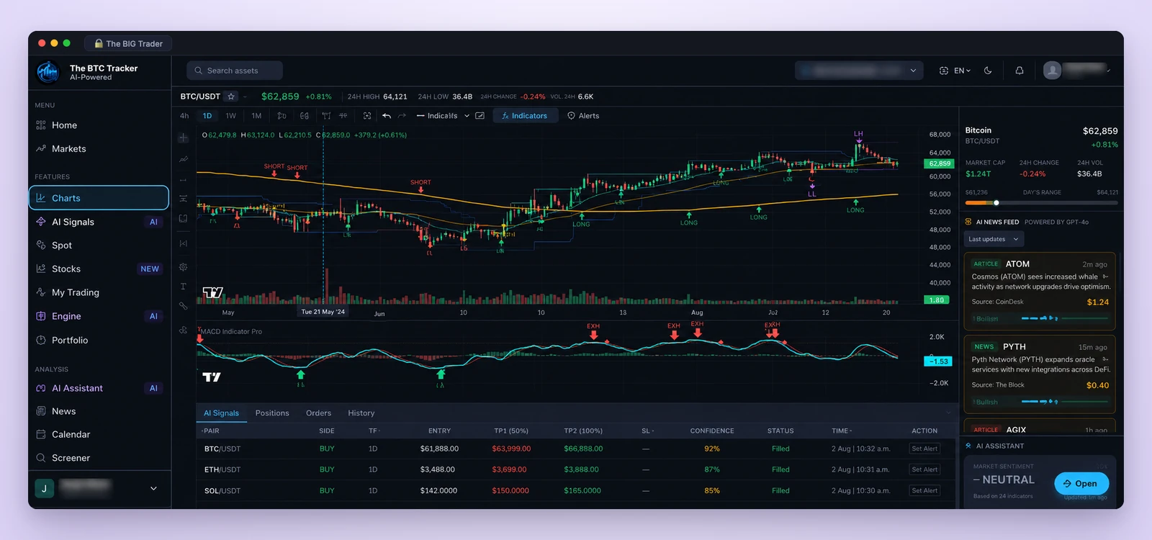Open the candle style icon in toolbar
Screen dimensions: 1152x540
[282, 116]
